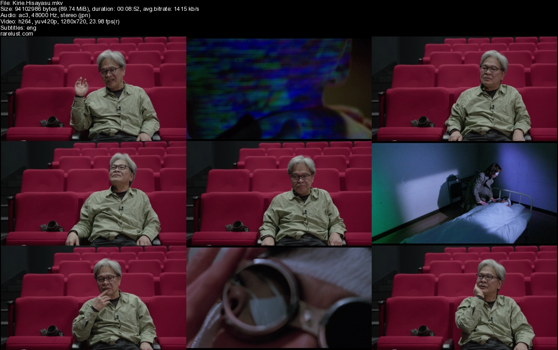The image size is (558, 350).
Task: Click the rarelust.com watermark link
Action: (17, 34)
